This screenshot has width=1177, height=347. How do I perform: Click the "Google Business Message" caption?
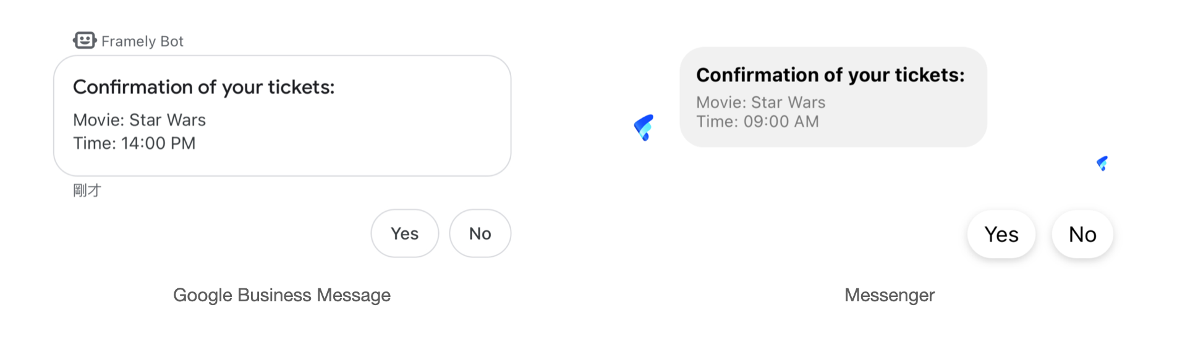[281, 295]
